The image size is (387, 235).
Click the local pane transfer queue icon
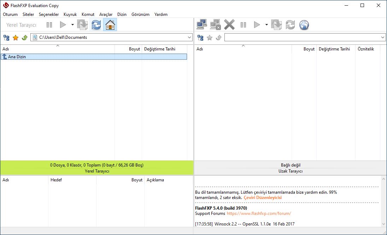click(x=82, y=25)
